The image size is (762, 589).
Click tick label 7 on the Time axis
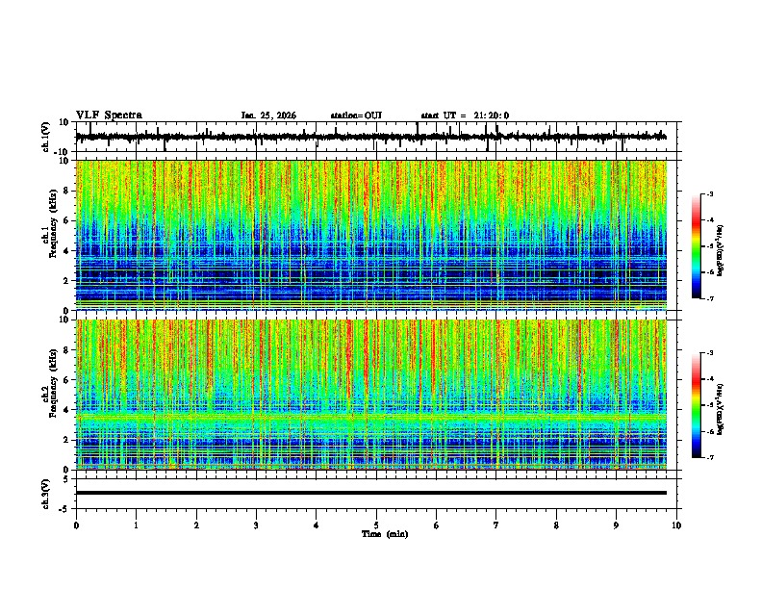tap(496, 525)
